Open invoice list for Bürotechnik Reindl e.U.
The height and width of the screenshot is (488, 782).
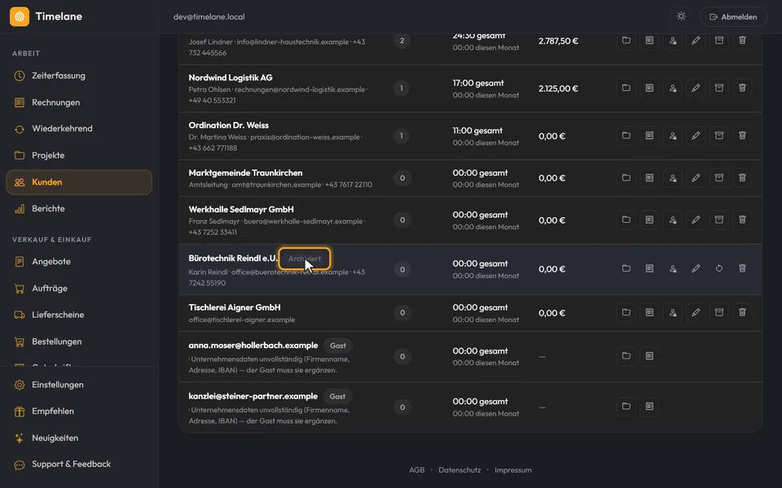click(x=649, y=268)
